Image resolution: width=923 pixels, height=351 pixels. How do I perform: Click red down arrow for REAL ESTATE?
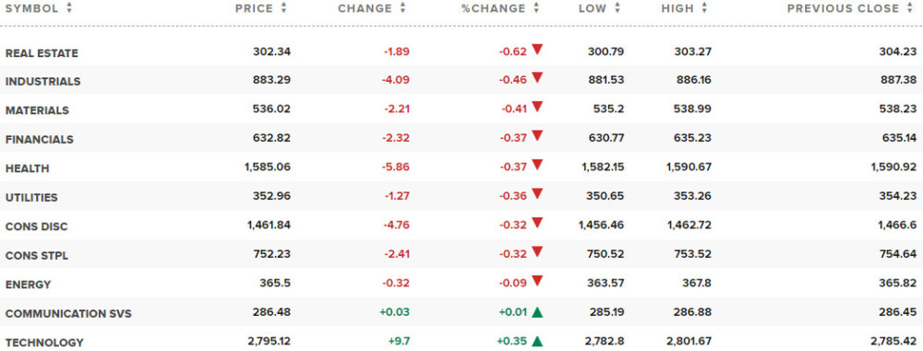click(537, 50)
